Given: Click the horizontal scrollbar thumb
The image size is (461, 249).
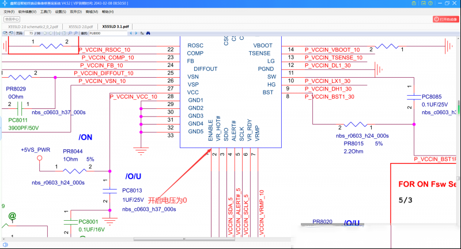Looking at the screenshot, I should (184, 239).
